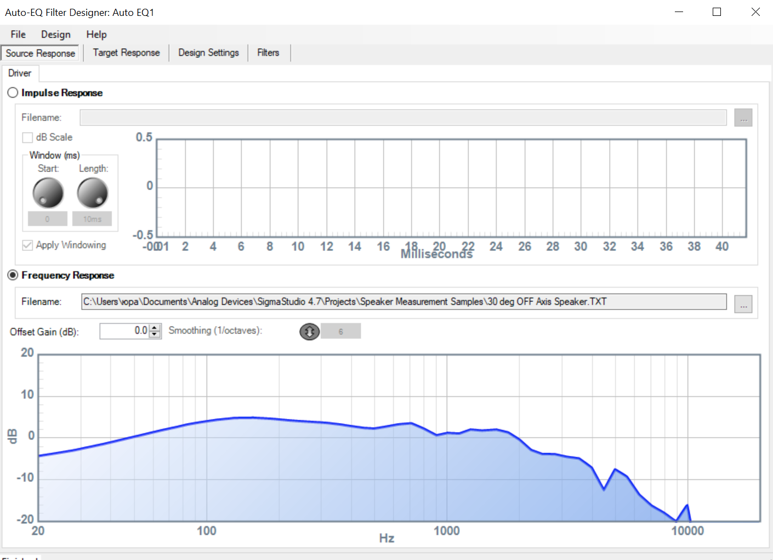
Task: Enable the dB Scale checkbox
Action: tap(27, 138)
